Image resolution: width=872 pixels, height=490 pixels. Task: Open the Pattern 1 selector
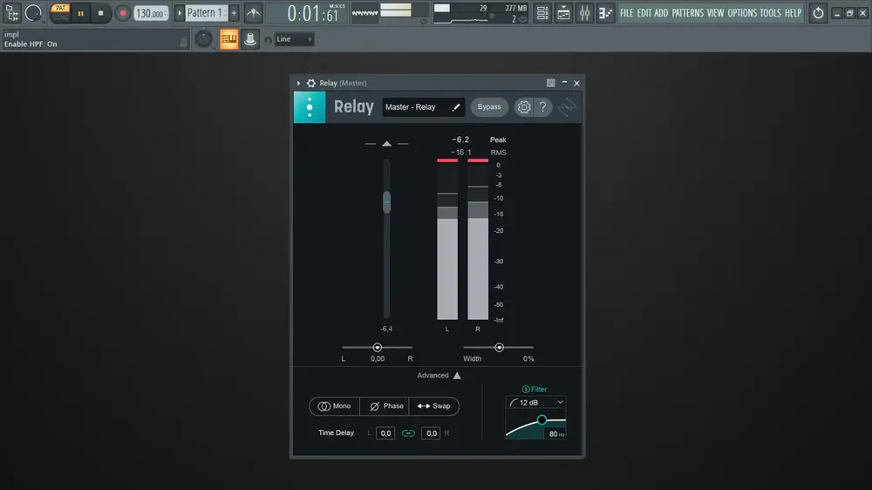(206, 13)
